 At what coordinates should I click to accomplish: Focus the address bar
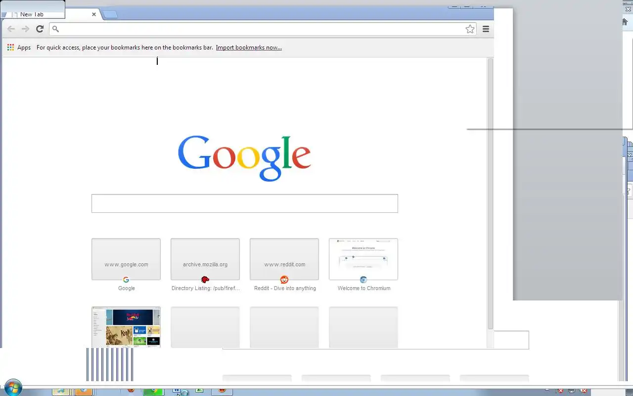[x=262, y=29]
